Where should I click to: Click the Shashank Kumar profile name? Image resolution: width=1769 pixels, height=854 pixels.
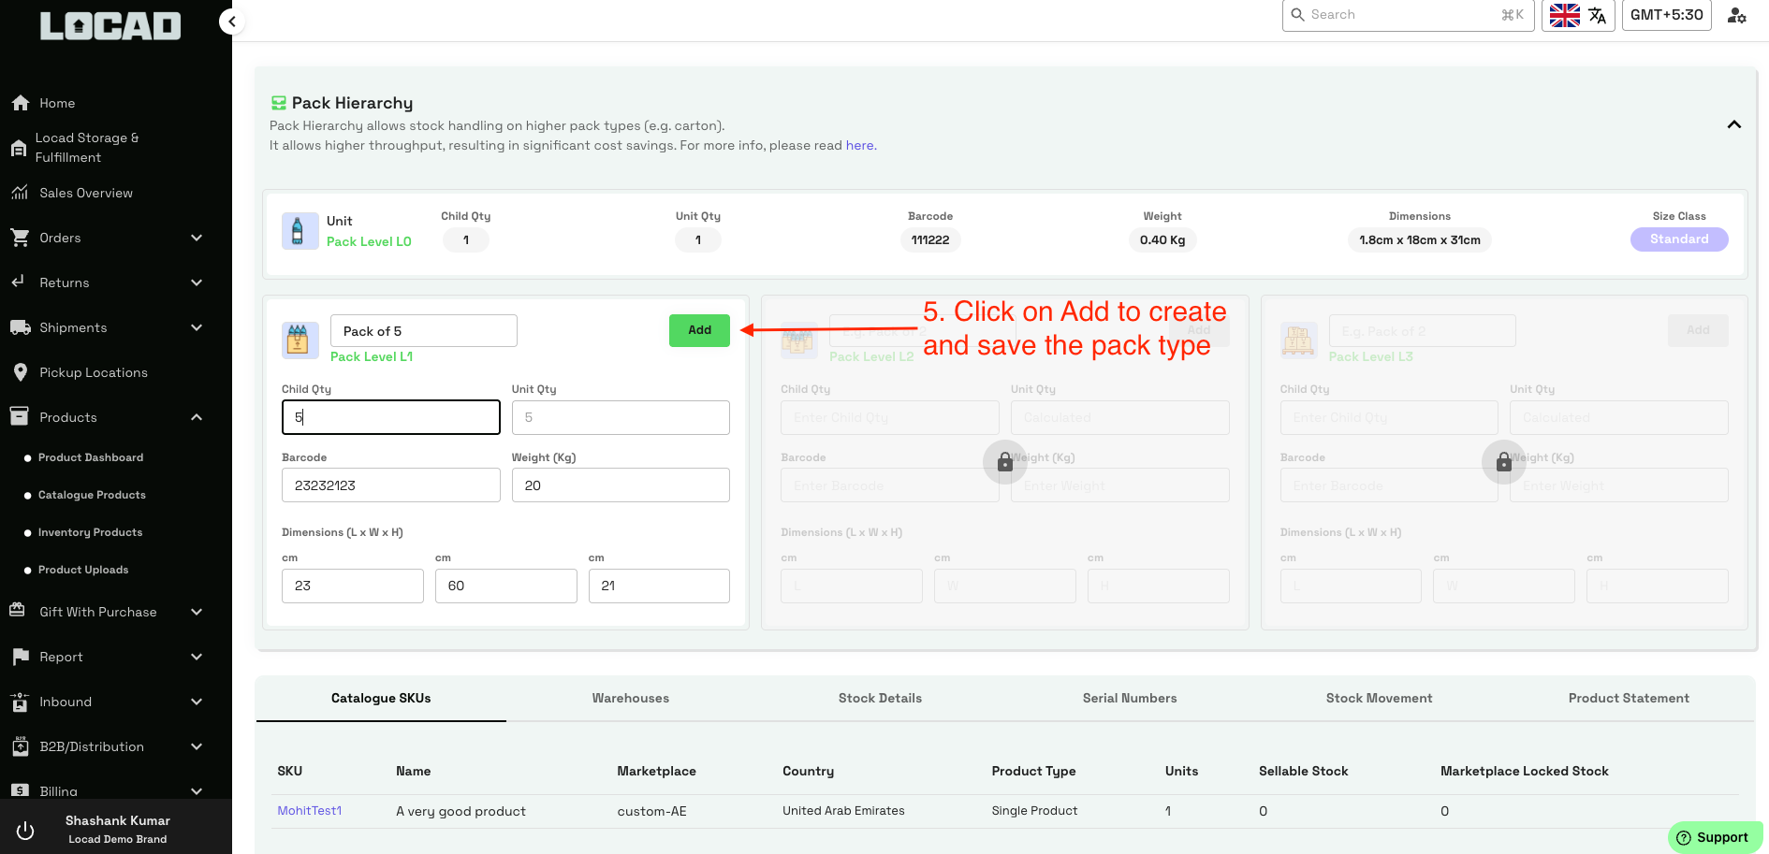pos(118,820)
